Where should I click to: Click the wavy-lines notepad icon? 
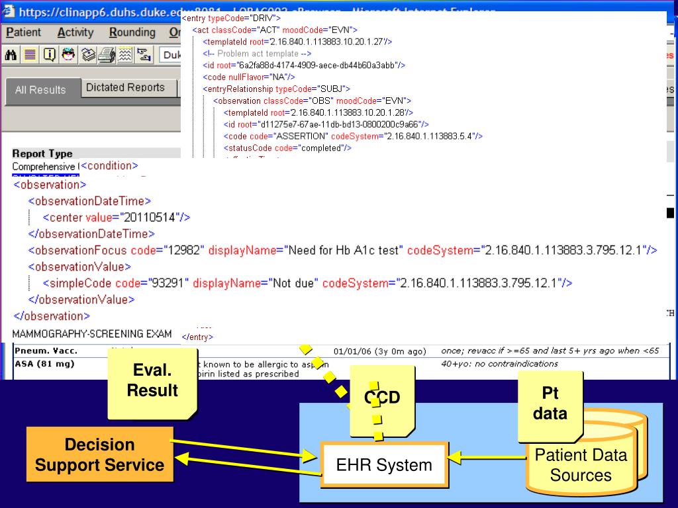(125, 55)
